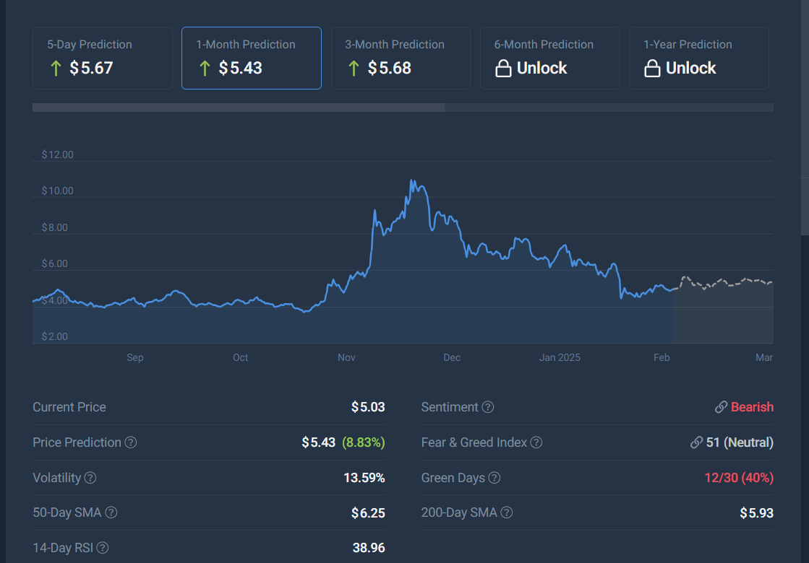The image size is (809, 563).
Task: Click the lock icon on 6-Month Prediction
Action: [x=503, y=69]
